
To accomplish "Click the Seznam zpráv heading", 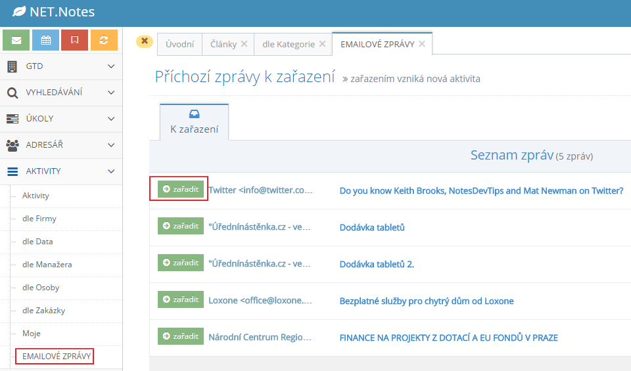I will point(512,155).
